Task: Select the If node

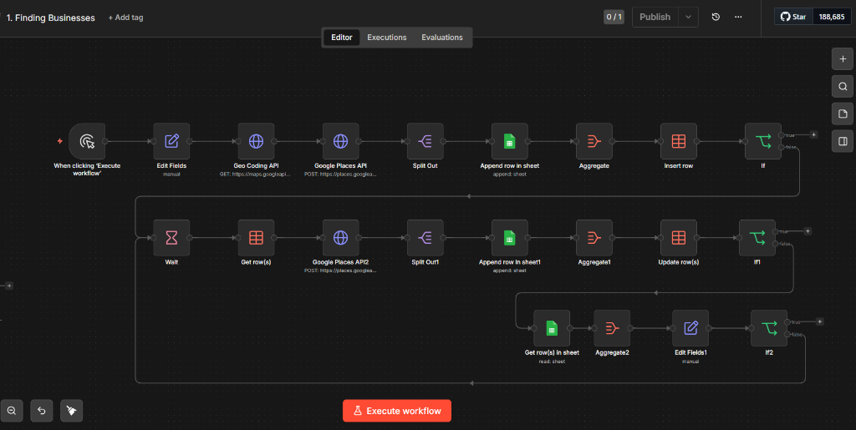Action: click(x=763, y=141)
